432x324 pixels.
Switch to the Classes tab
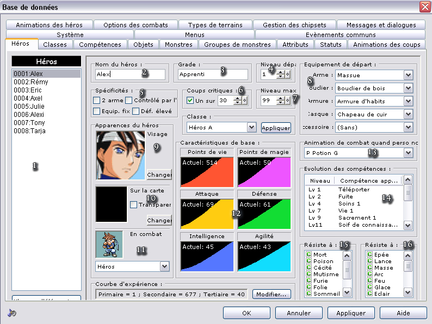(x=55, y=45)
